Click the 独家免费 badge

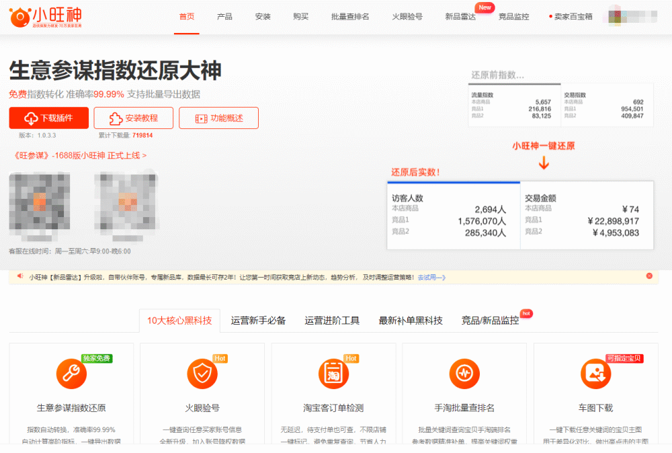click(x=97, y=358)
